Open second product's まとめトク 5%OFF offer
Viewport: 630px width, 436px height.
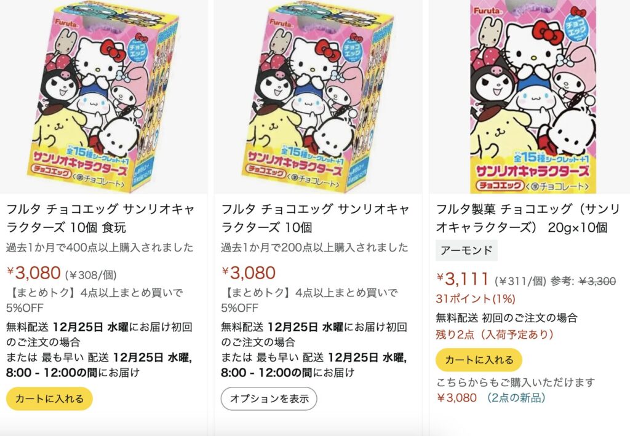[309, 300]
